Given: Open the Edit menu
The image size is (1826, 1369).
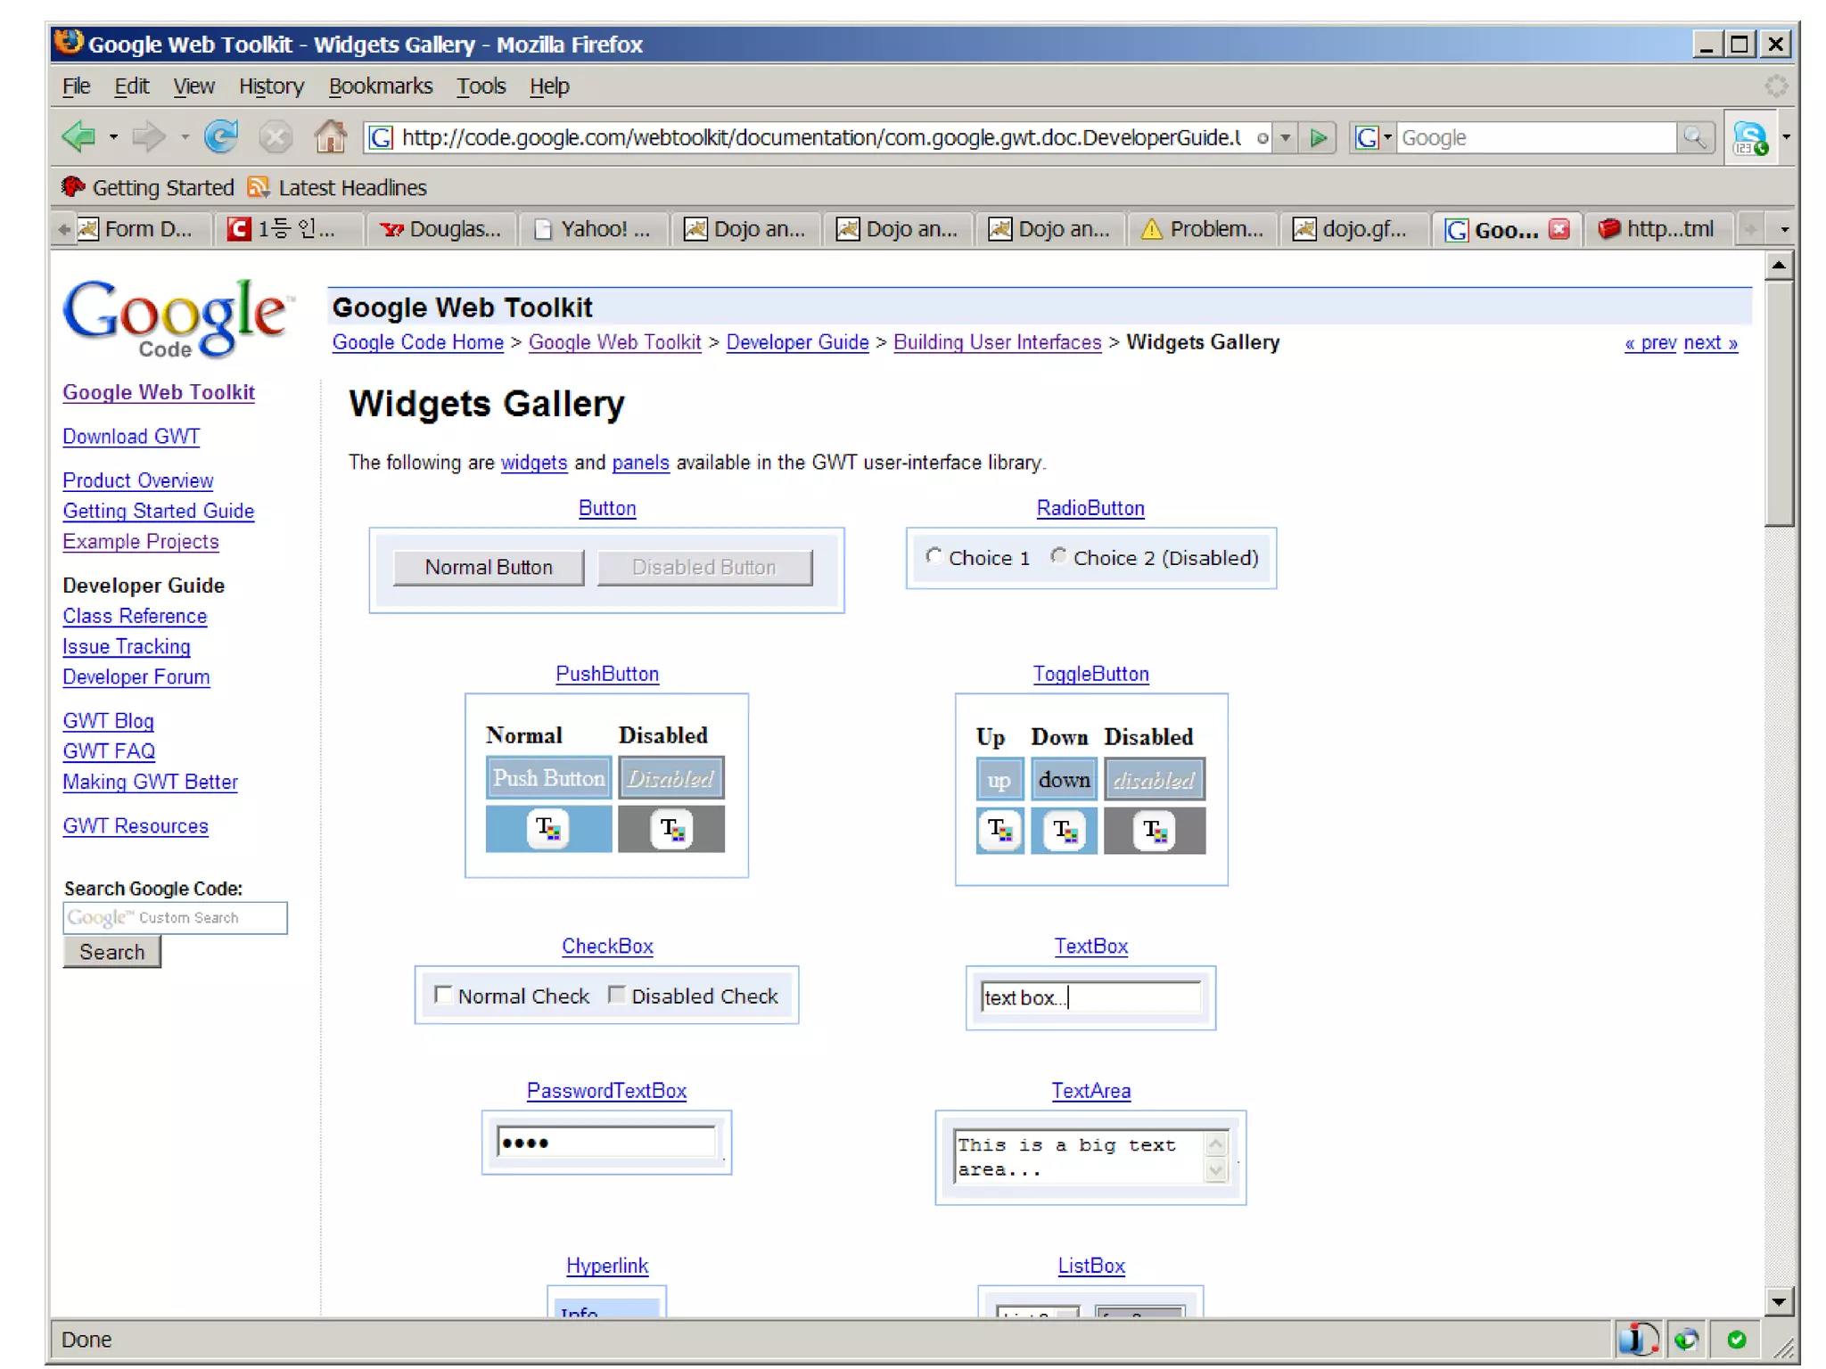Looking at the screenshot, I should click(131, 86).
